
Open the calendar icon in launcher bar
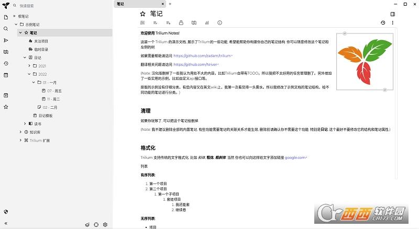click(6, 75)
